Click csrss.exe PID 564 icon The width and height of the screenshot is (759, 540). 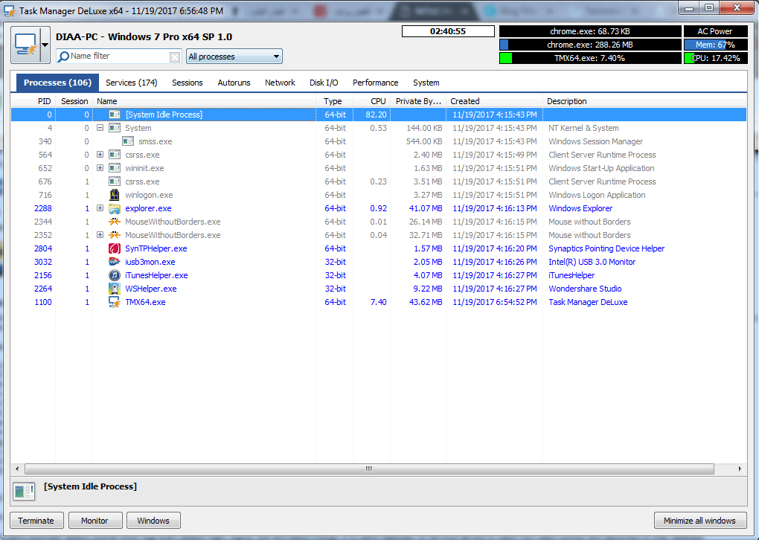point(115,155)
